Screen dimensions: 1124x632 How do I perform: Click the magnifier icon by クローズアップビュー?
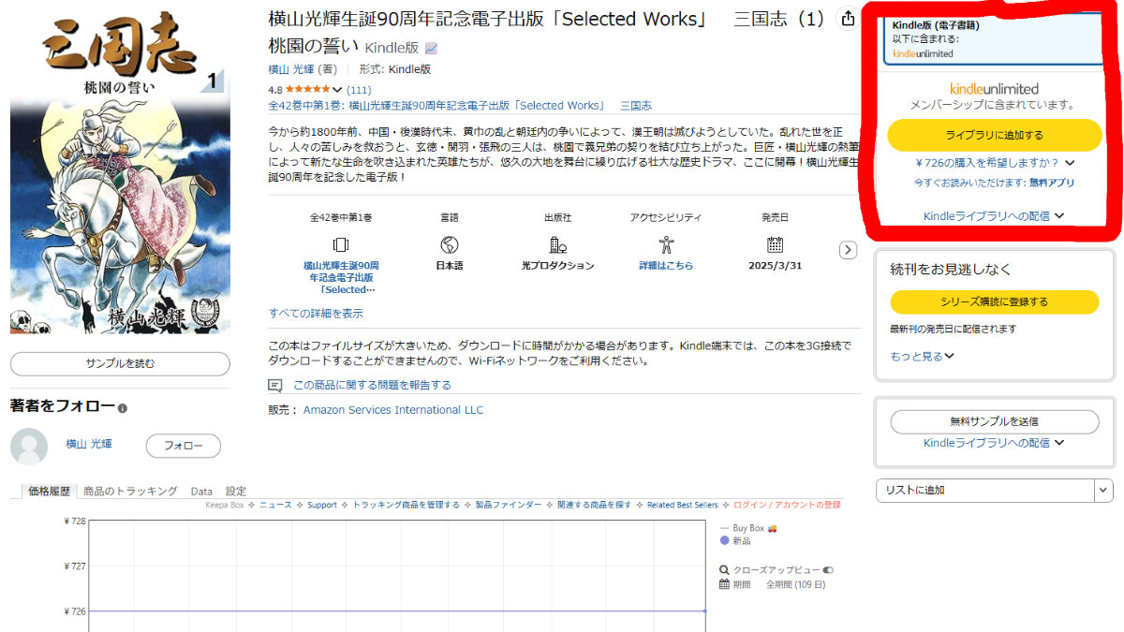point(724,569)
